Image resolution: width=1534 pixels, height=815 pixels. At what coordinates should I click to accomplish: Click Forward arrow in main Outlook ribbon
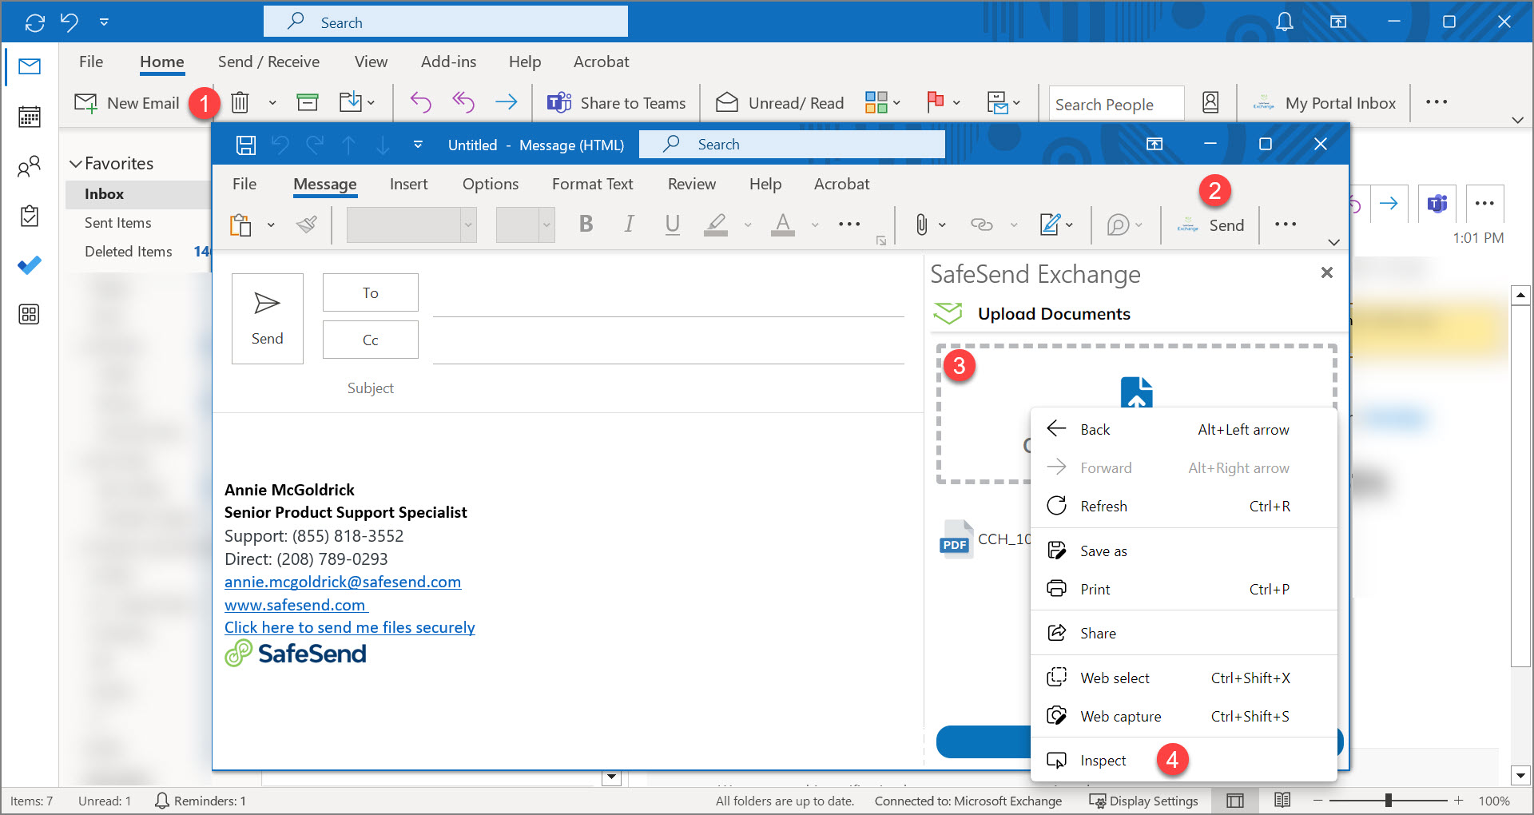506,102
